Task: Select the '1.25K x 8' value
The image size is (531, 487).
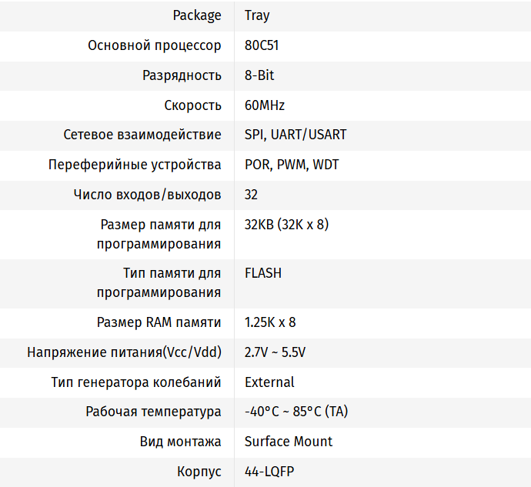Action: pyautogui.click(x=270, y=322)
